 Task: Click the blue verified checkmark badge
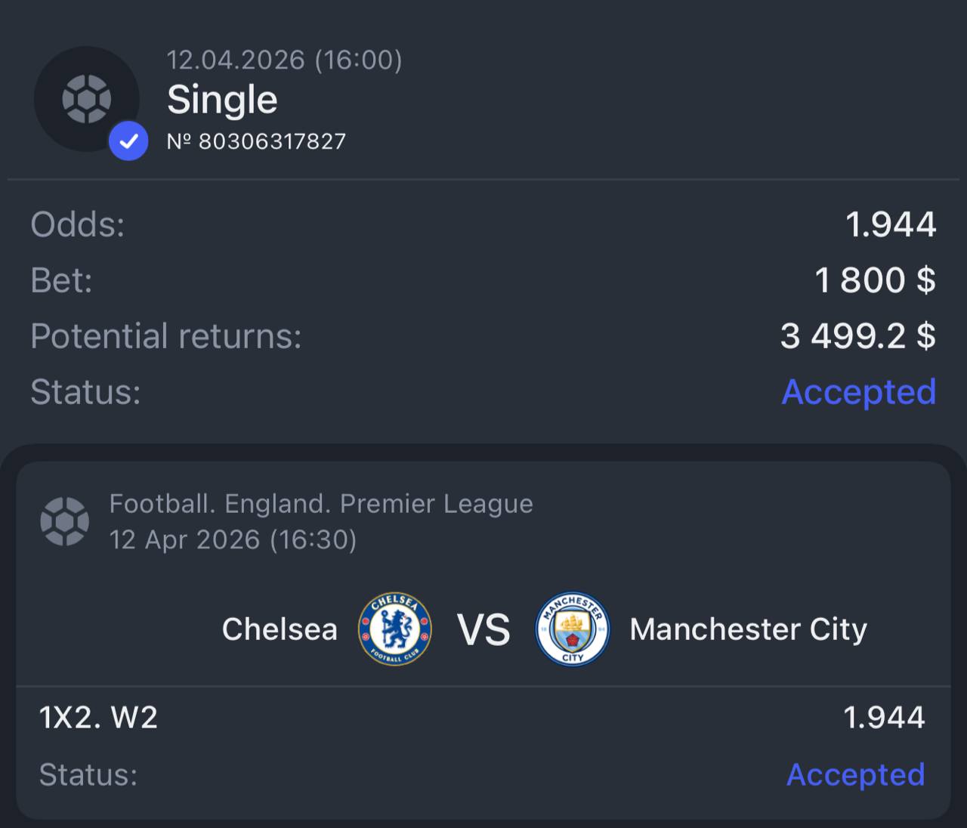coord(128,141)
